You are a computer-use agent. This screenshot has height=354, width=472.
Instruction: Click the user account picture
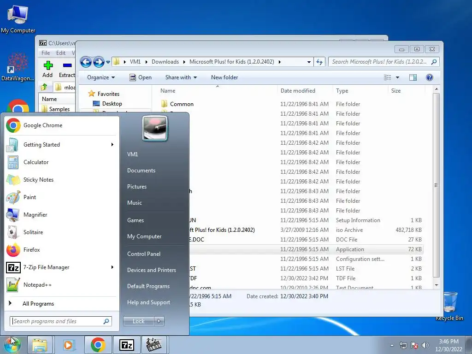coord(155,129)
